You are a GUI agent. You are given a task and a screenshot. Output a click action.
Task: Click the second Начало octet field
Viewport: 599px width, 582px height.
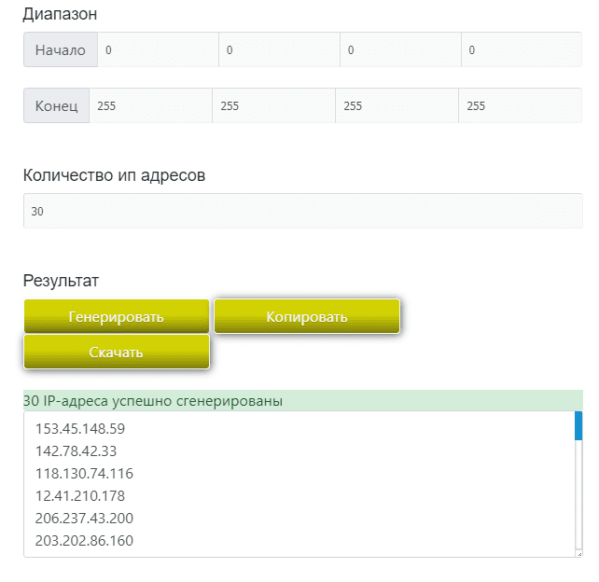tap(279, 50)
